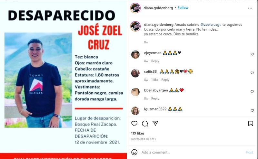The height and width of the screenshot is (159, 258).
Task: Share post via paper plane icon
Action: 155,123
